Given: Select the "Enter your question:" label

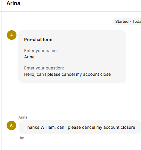Looking at the screenshot, I should click(44, 68).
